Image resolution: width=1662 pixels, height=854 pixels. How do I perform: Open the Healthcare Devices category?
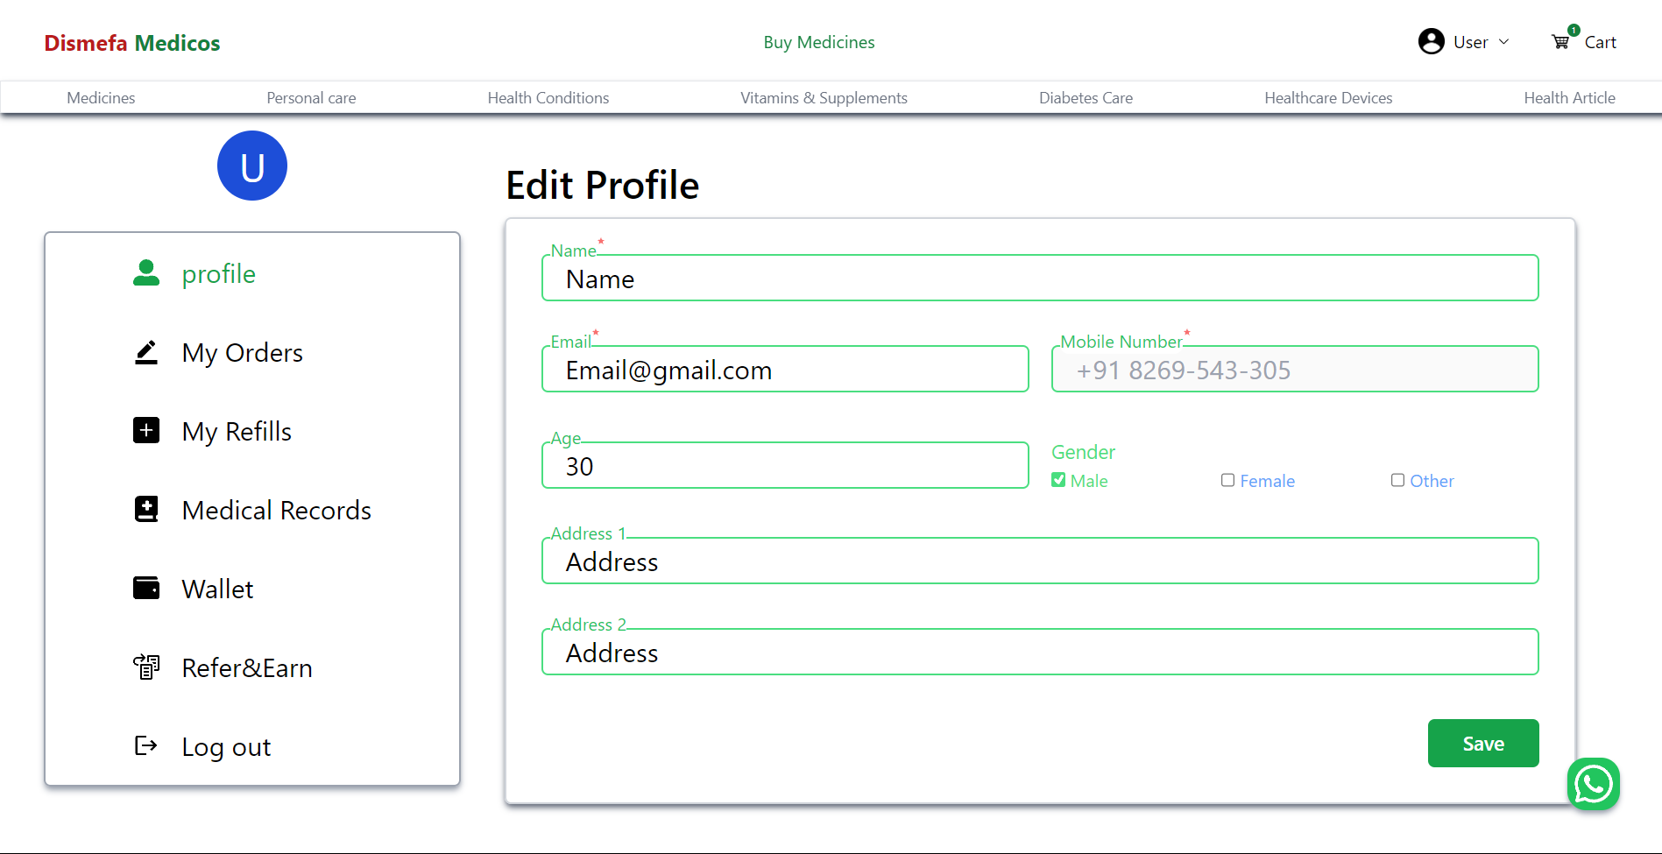1328,98
